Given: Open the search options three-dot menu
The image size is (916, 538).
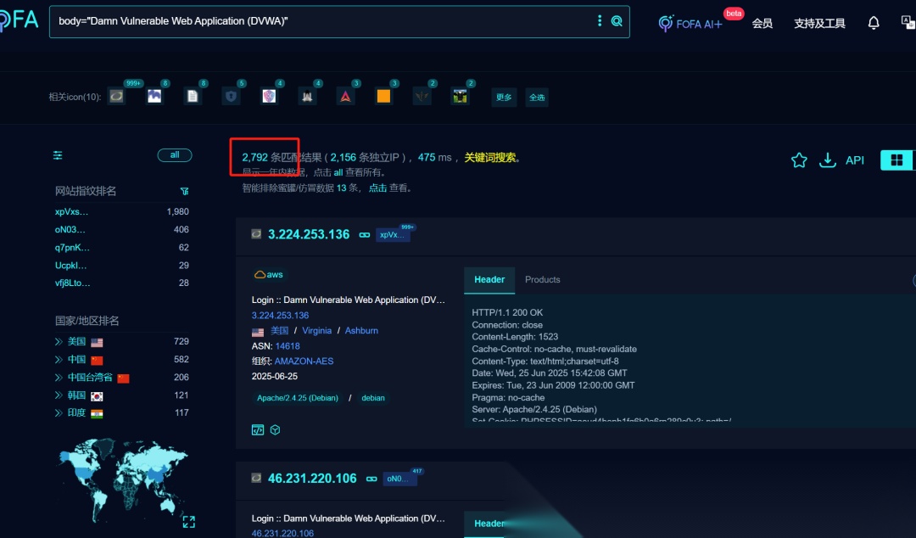Looking at the screenshot, I should (x=600, y=21).
